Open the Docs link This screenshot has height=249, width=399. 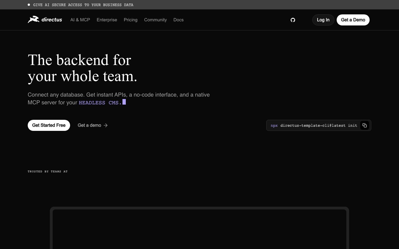coord(178,20)
